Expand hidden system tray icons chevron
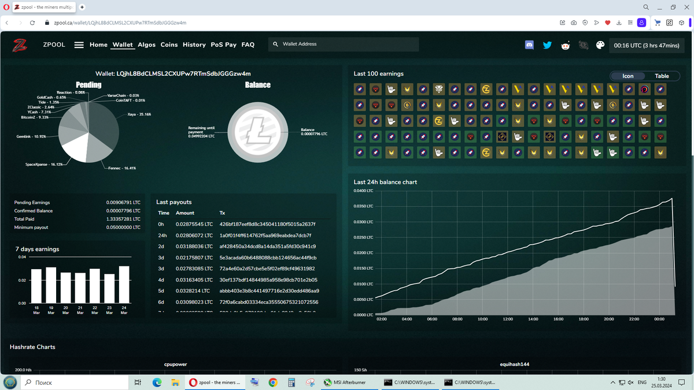This screenshot has height=390, width=694. pyautogui.click(x=612, y=382)
